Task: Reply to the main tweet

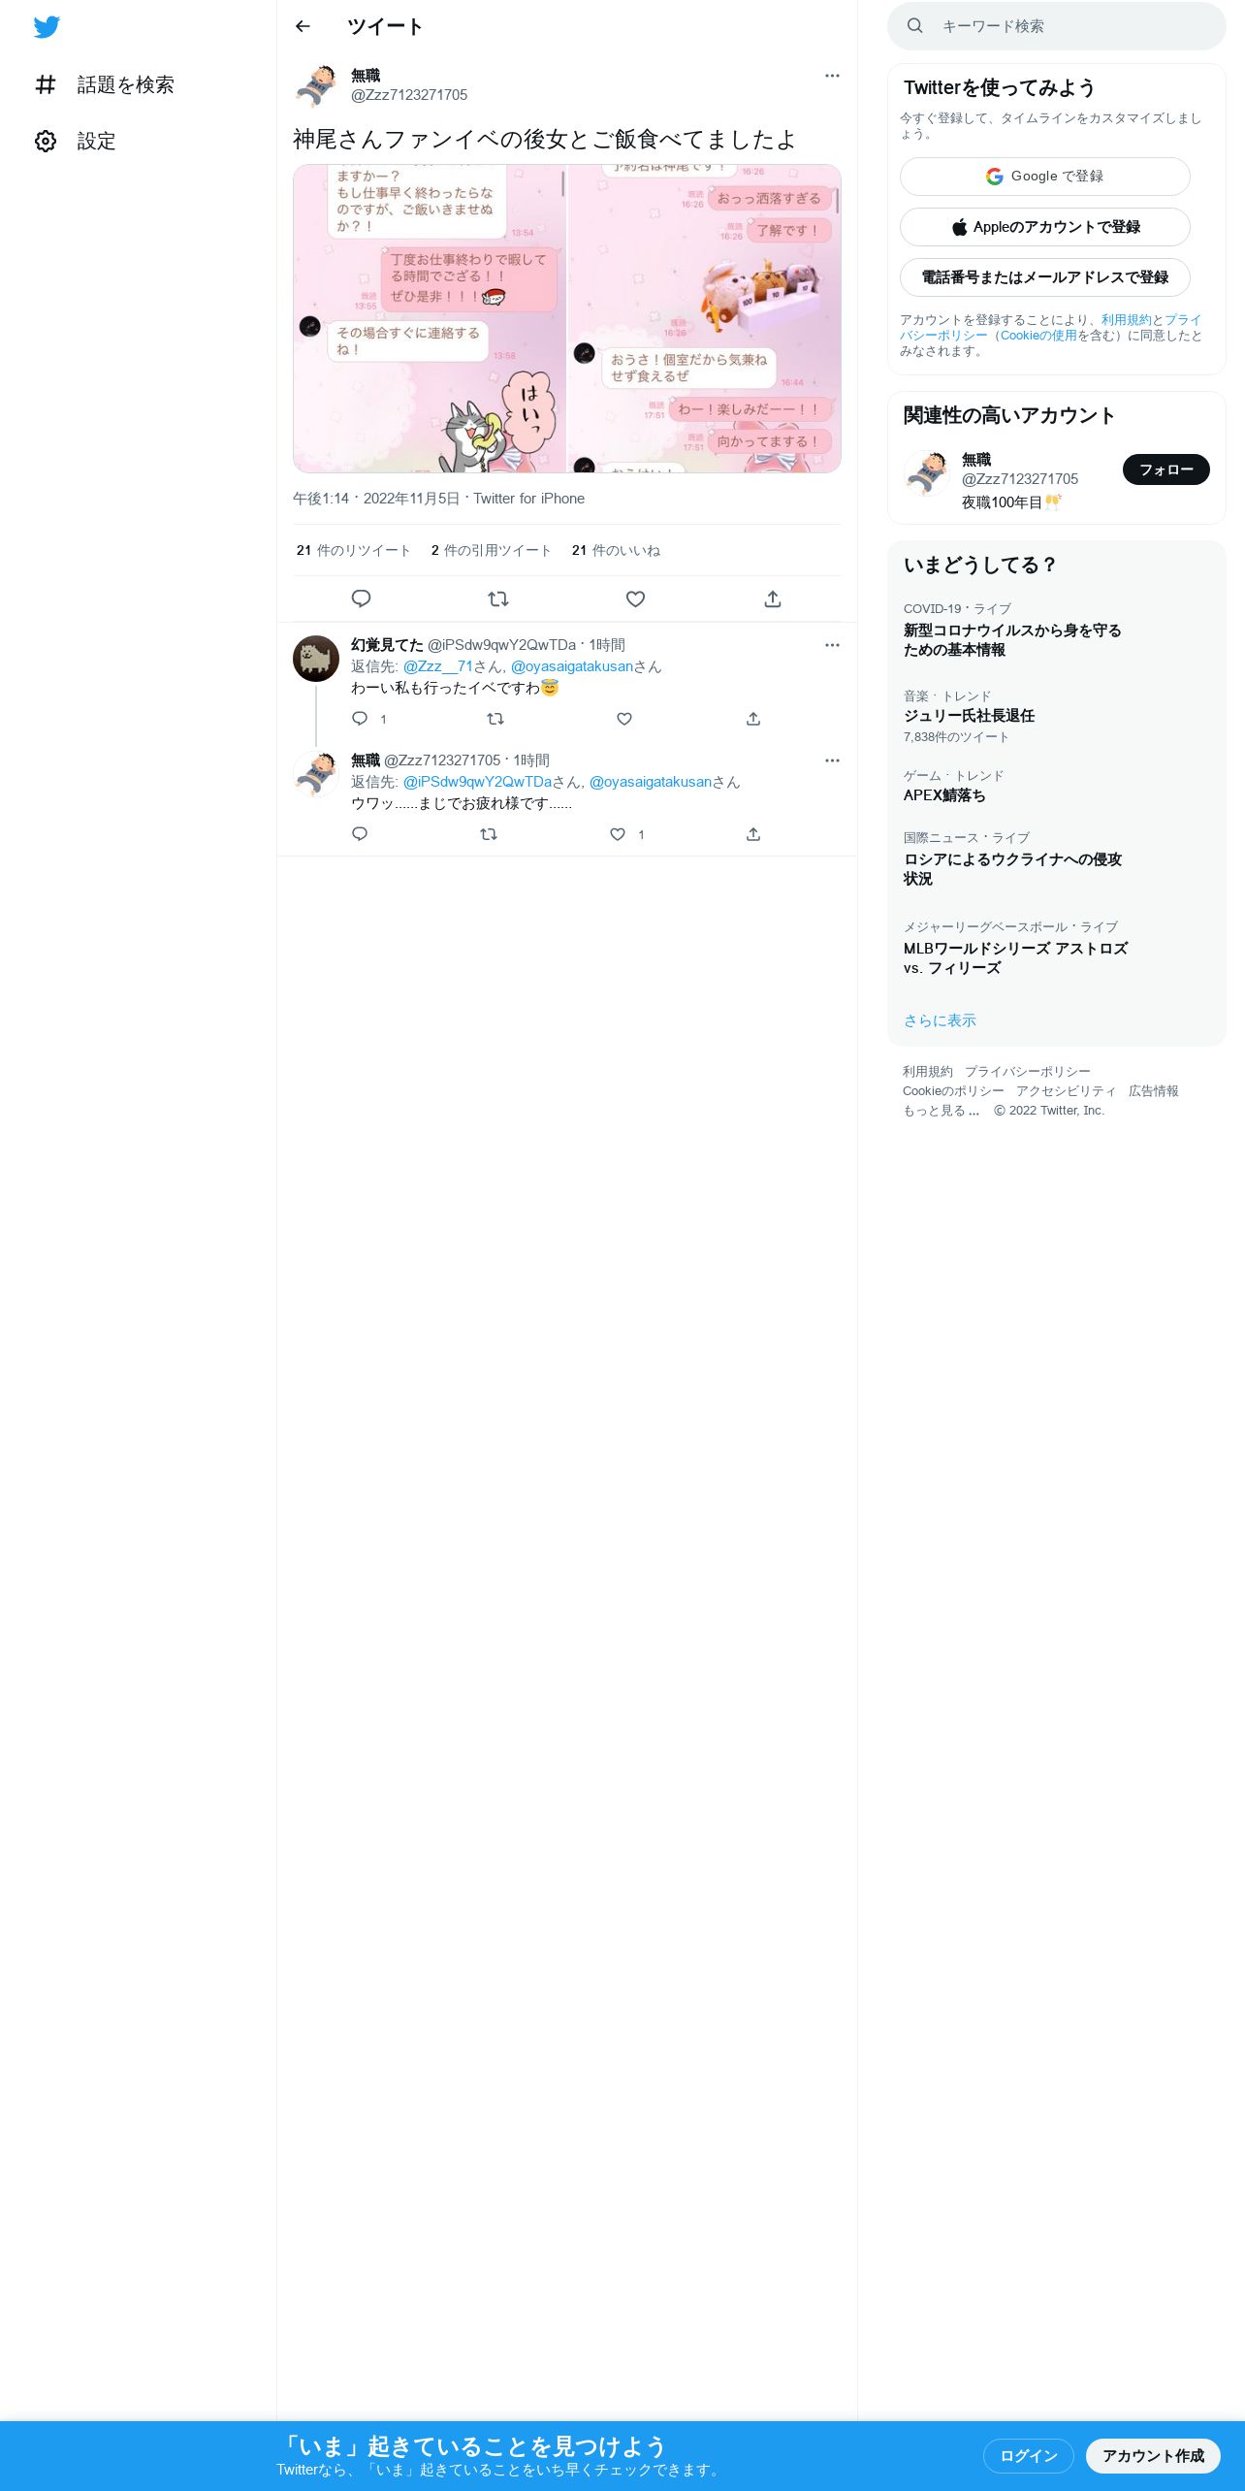Action: click(361, 598)
